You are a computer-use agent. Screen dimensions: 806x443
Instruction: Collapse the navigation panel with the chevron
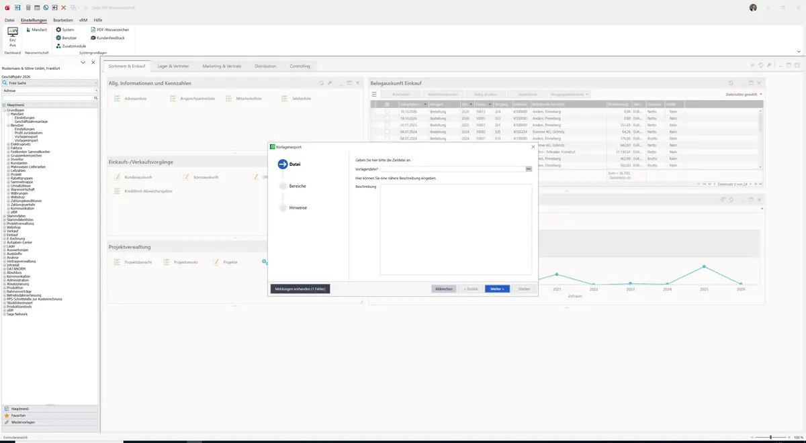click(83, 62)
